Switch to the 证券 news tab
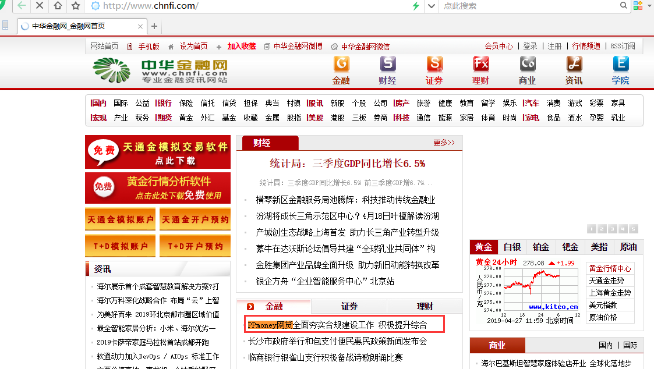The height and width of the screenshot is (369, 654). click(x=349, y=307)
